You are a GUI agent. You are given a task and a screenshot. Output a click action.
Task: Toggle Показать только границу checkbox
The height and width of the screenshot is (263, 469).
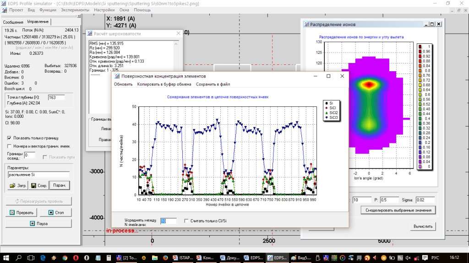9,138
